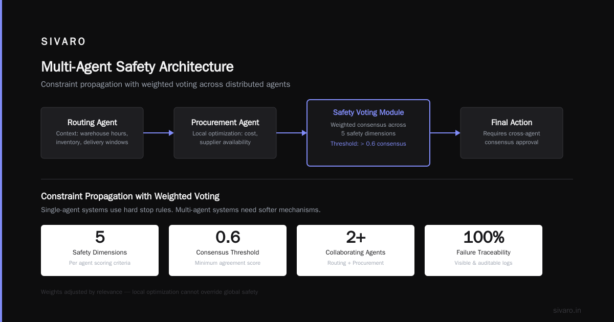
Task: Click the SIVARO logo text
Action: click(63, 41)
